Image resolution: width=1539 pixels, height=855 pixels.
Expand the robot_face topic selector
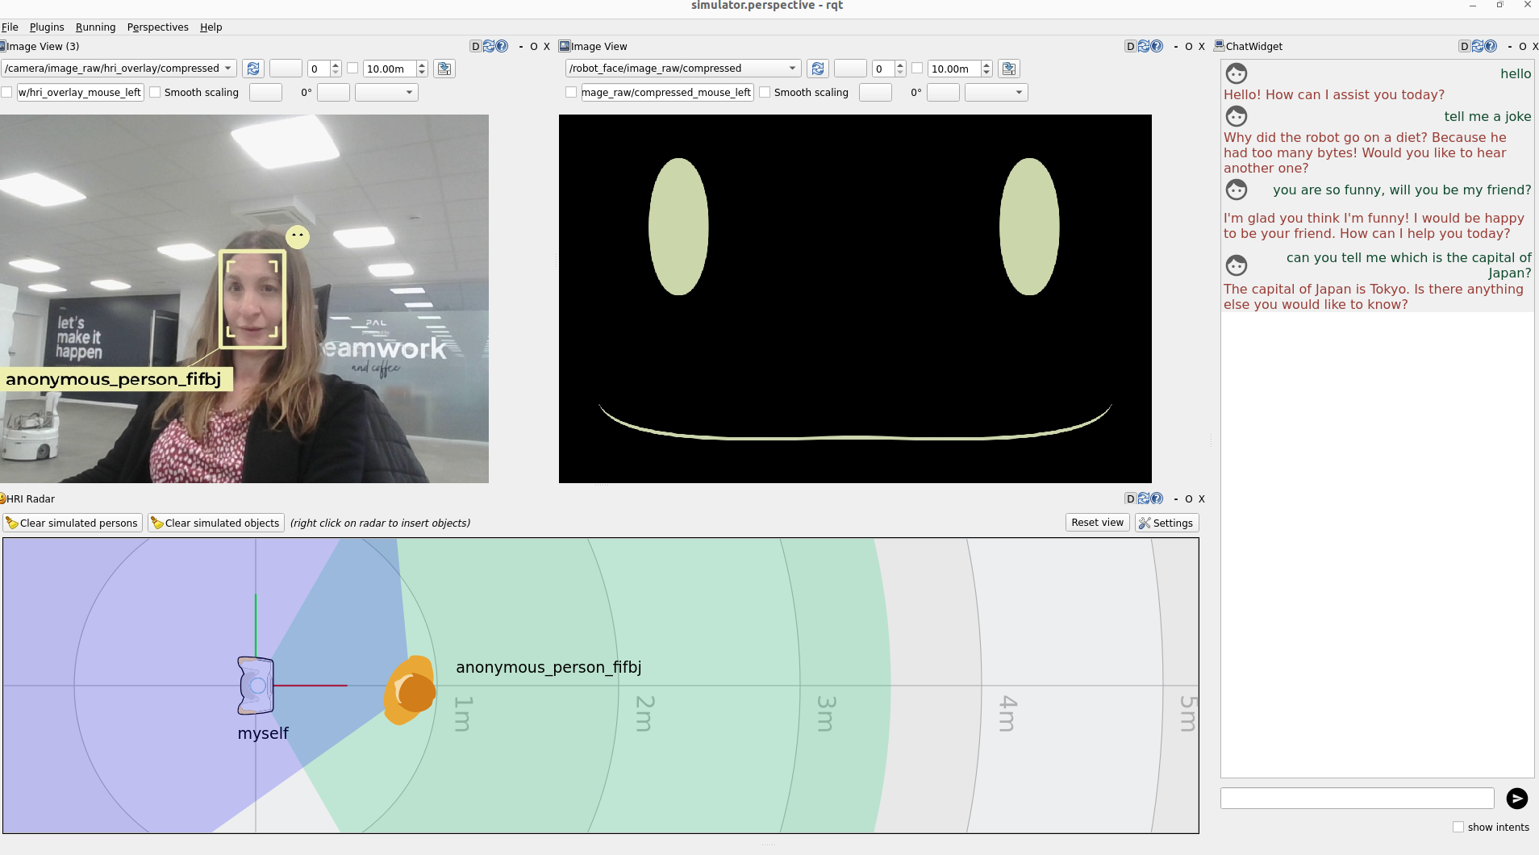(682, 69)
